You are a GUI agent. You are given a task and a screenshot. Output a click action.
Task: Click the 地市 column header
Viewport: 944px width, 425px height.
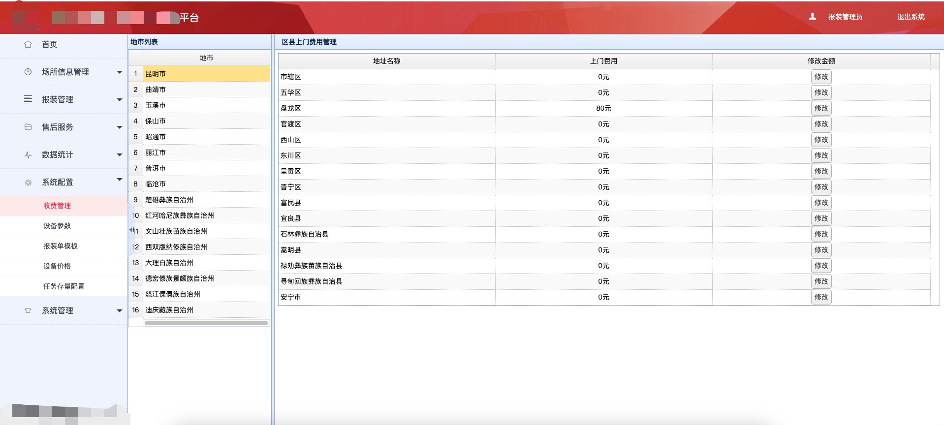206,58
